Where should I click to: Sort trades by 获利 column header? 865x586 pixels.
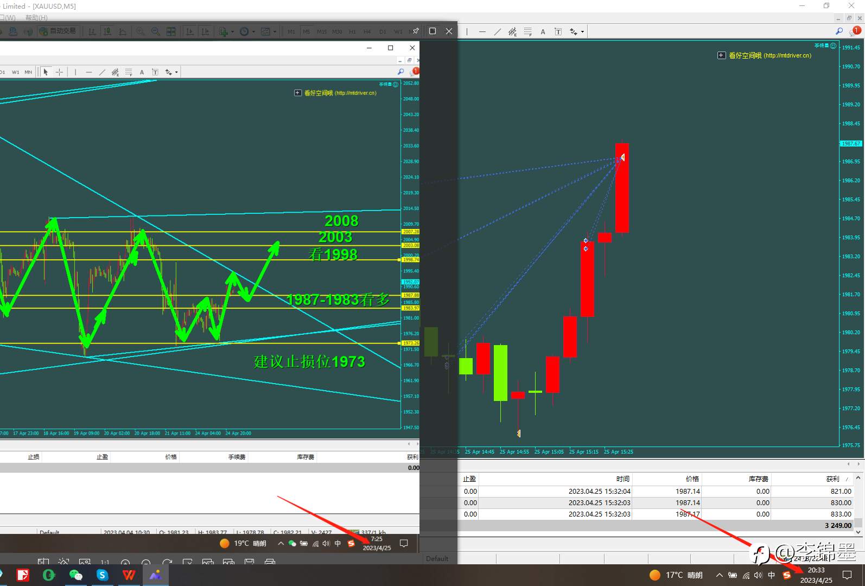pyautogui.click(x=832, y=479)
